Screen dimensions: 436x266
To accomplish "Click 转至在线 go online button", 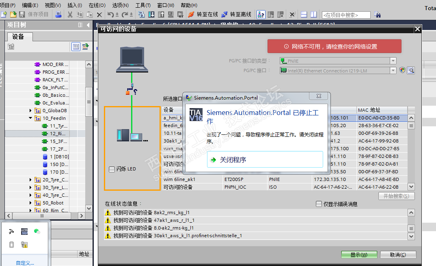I will 203,15.
